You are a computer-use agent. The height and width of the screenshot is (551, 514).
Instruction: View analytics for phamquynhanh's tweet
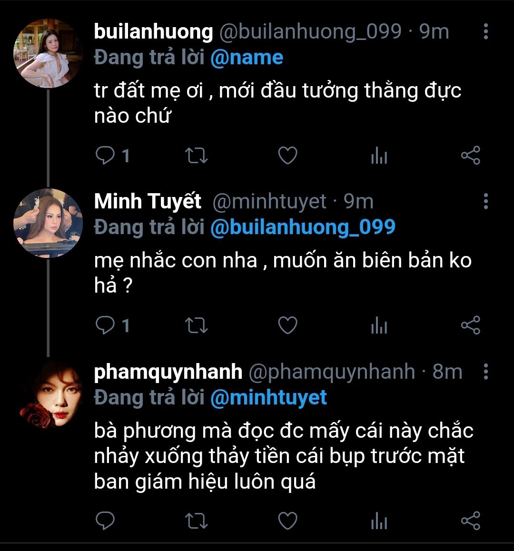click(x=379, y=521)
